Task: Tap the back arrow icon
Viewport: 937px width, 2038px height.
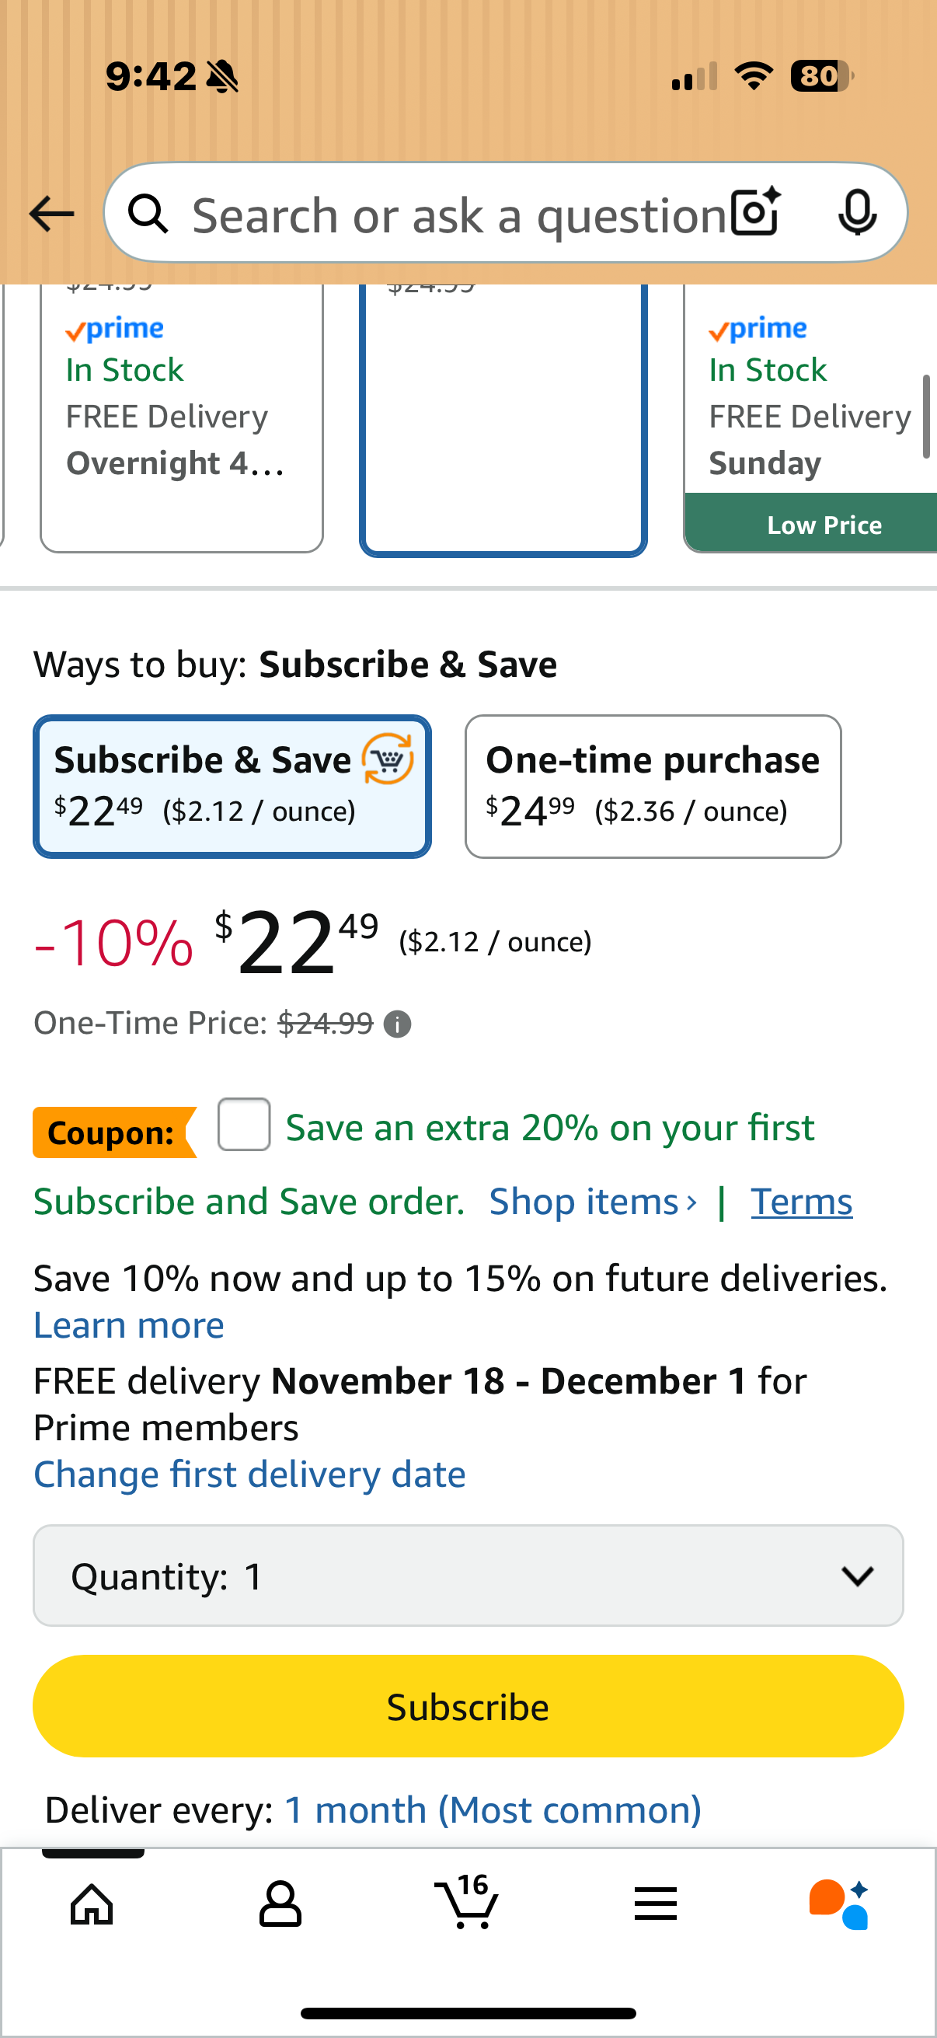Action: point(51,214)
